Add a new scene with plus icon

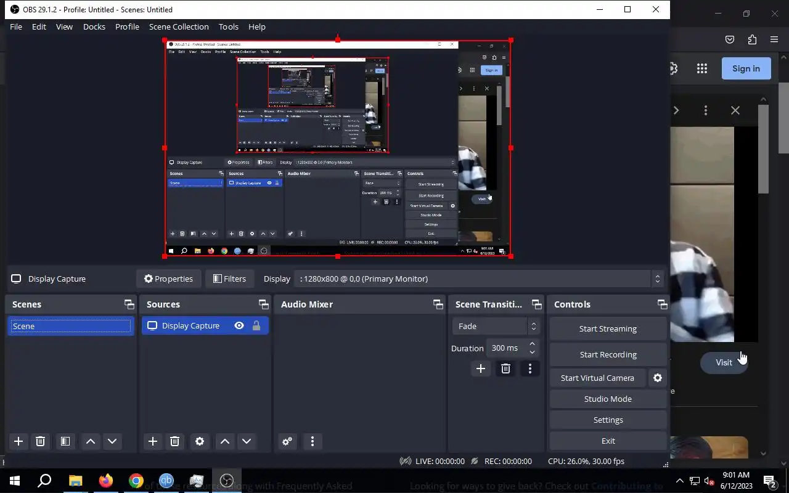point(18,441)
